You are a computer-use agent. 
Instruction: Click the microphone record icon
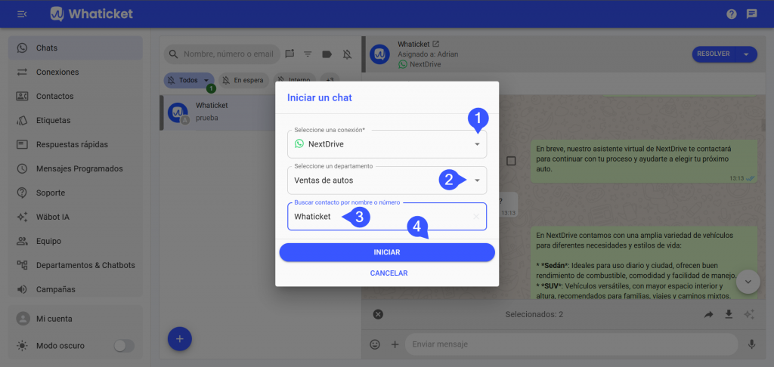752,344
